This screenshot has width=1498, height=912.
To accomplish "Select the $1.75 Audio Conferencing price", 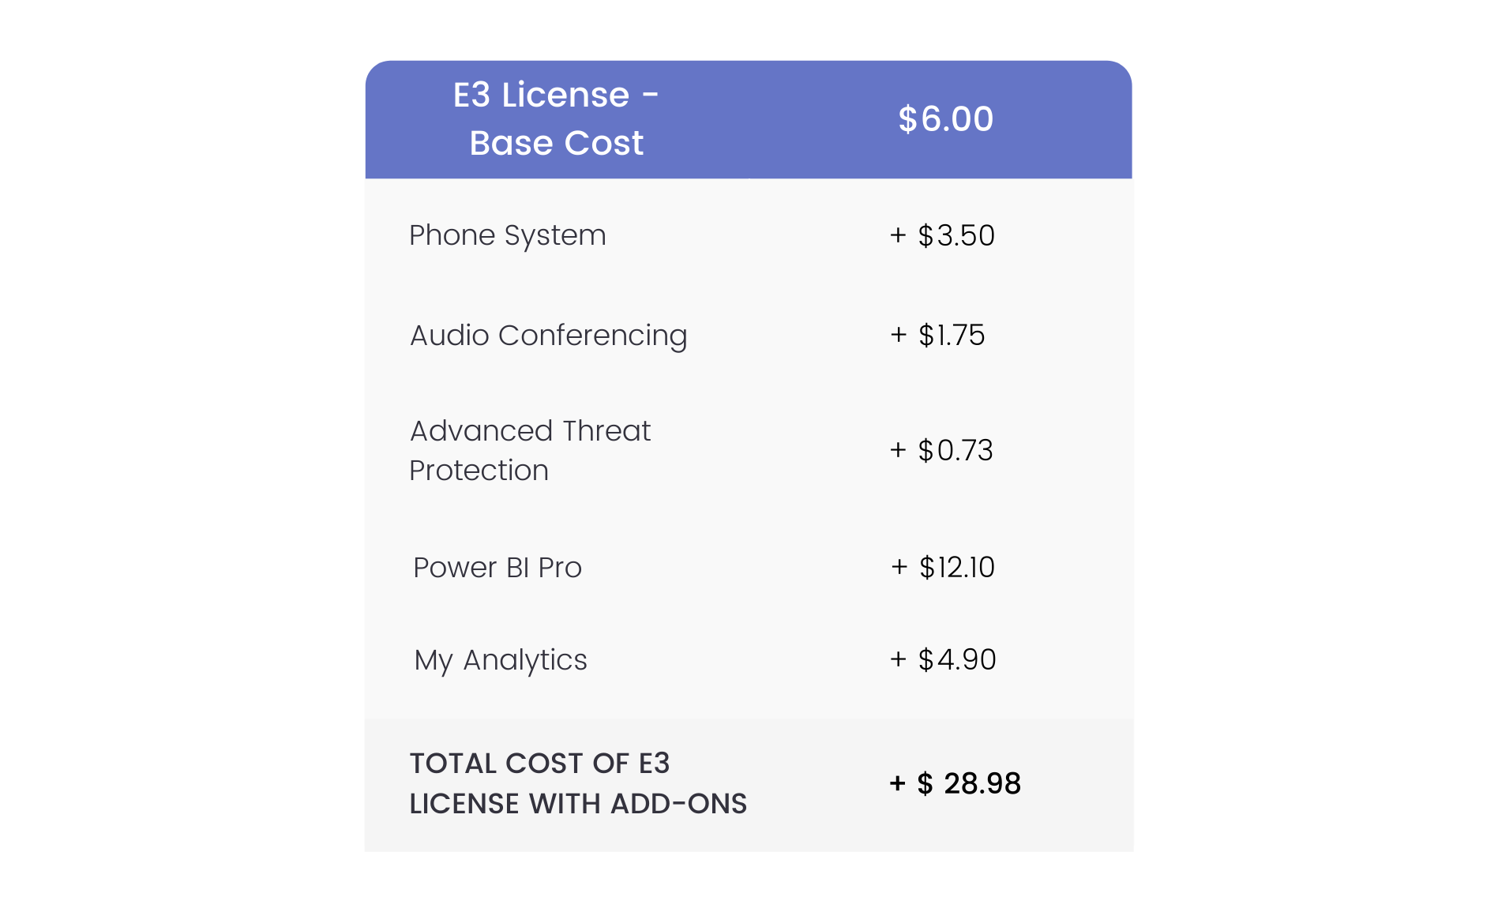I will coord(952,336).
